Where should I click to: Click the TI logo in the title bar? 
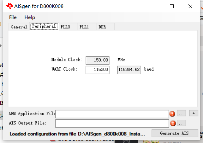[x=9, y=6]
